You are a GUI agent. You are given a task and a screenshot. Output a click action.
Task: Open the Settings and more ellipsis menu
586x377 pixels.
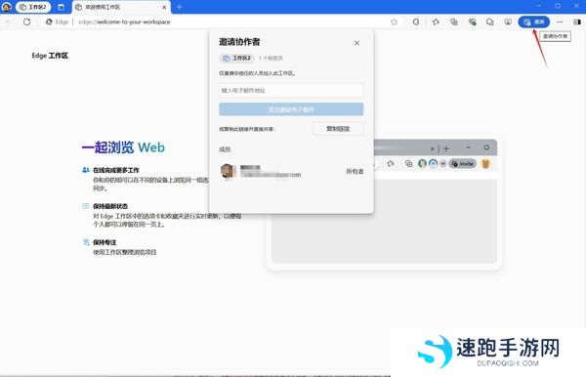[560, 22]
